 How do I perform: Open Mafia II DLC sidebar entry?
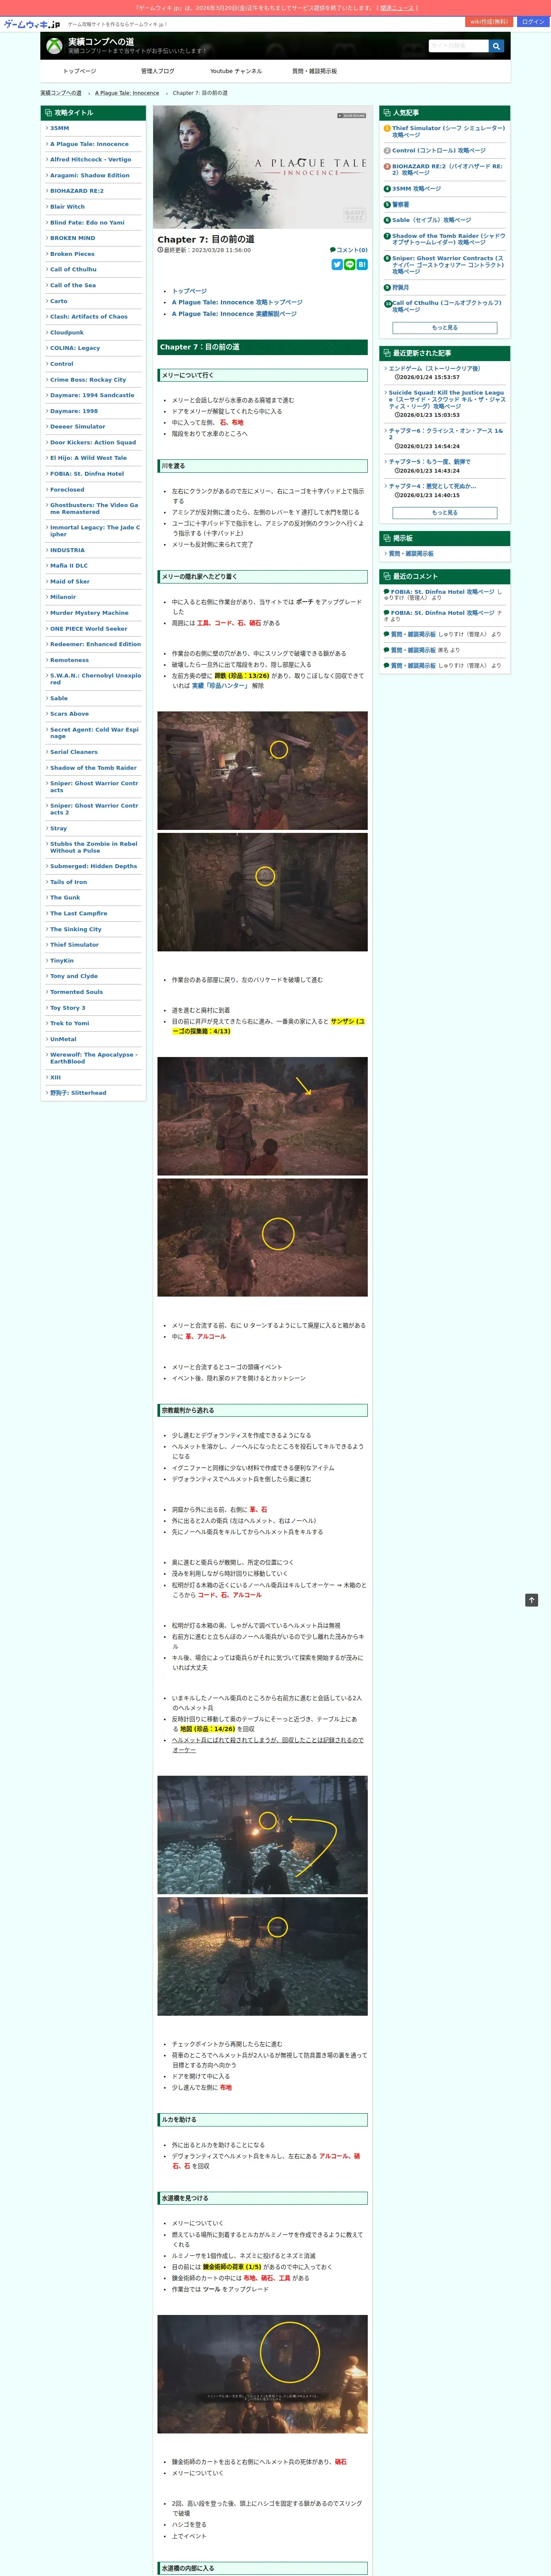[69, 566]
